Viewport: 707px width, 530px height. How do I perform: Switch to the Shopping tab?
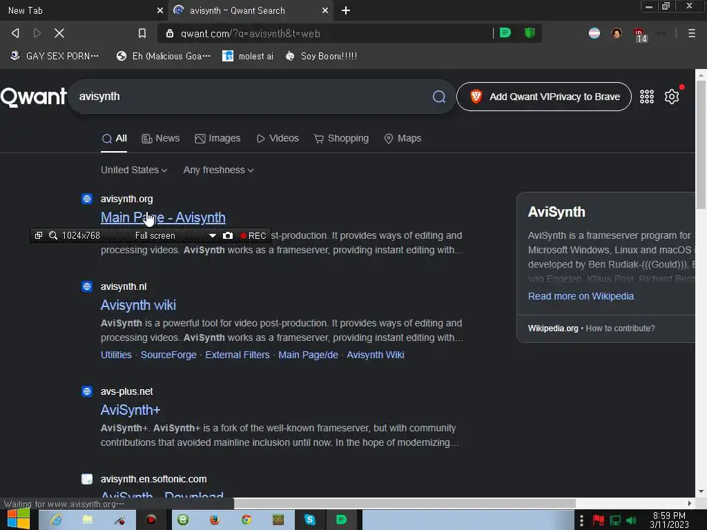click(341, 138)
